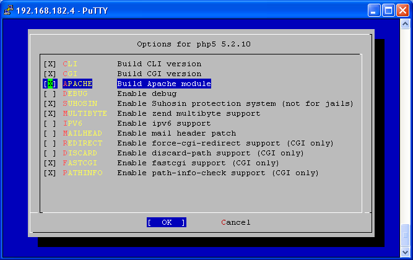Screen dimensions: 413x260
Task: Click 'Enable debug' description
Action: (147, 93)
